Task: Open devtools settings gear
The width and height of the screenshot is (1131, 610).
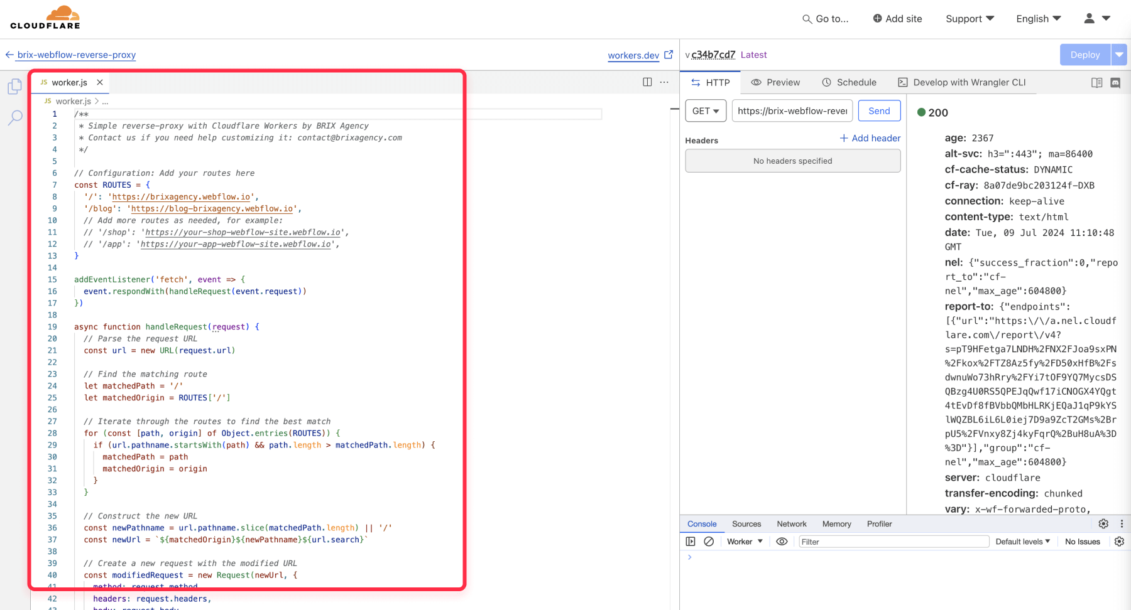Action: click(x=1103, y=523)
